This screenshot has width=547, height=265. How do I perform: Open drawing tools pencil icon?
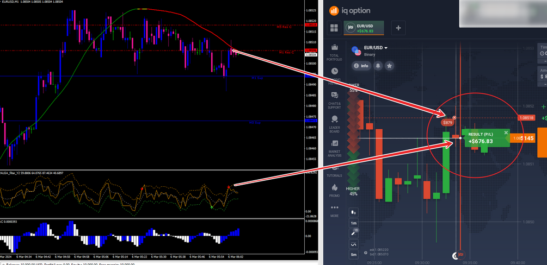(x=353, y=234)
